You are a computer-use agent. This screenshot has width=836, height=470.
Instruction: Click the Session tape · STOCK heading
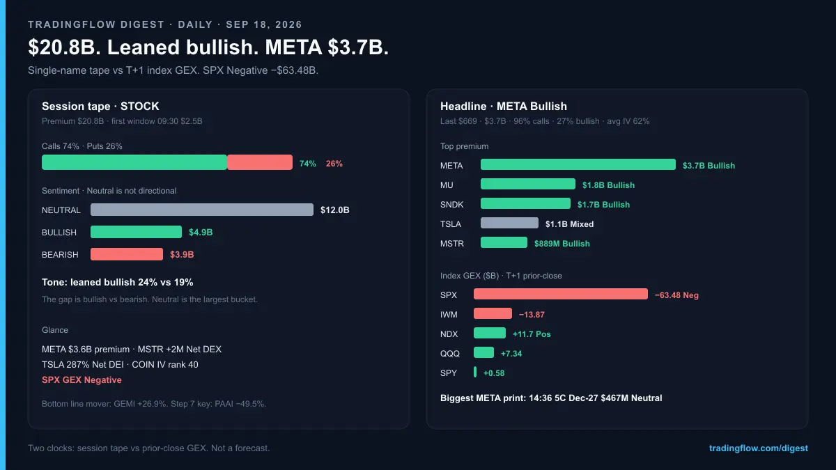(100, 107)
